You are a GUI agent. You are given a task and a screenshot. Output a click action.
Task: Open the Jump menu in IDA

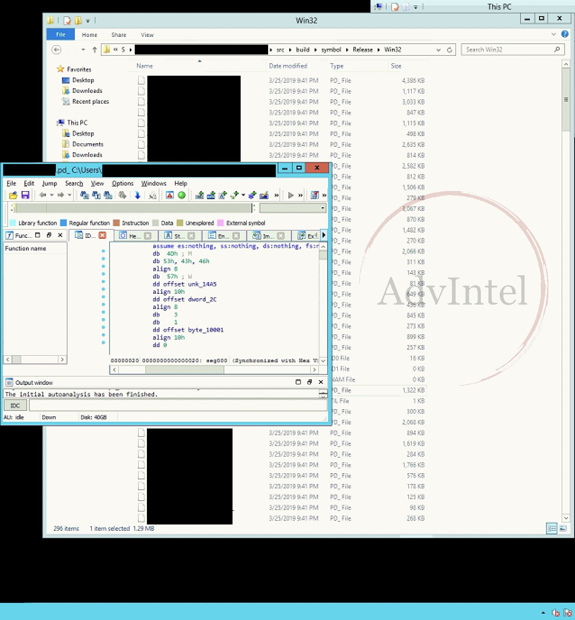(50, 183)
